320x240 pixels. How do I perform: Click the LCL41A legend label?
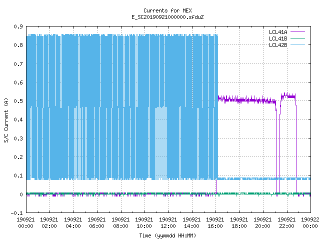click(x=278, y=32)
